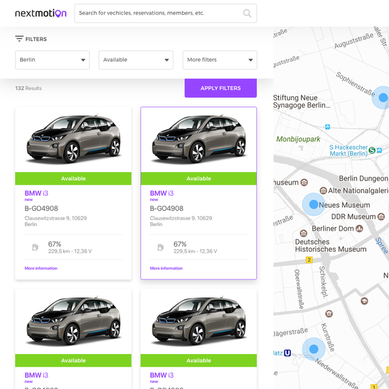Click the DDR Museum map icon
Image resolution: width=389 pixels, height=389 pixels.
381,216
